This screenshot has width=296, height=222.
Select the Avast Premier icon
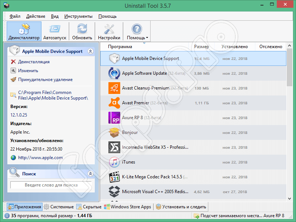click(114, 103)
